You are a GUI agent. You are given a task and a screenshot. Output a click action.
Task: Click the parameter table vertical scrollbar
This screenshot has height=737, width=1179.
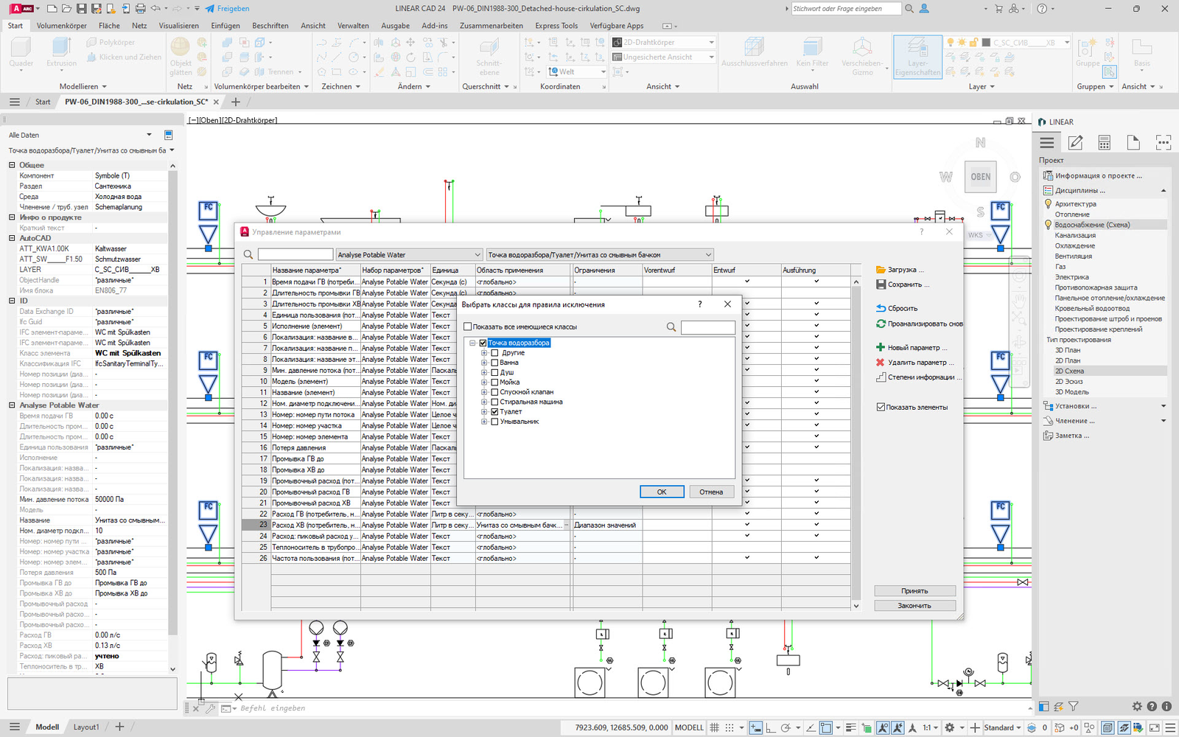856,442
